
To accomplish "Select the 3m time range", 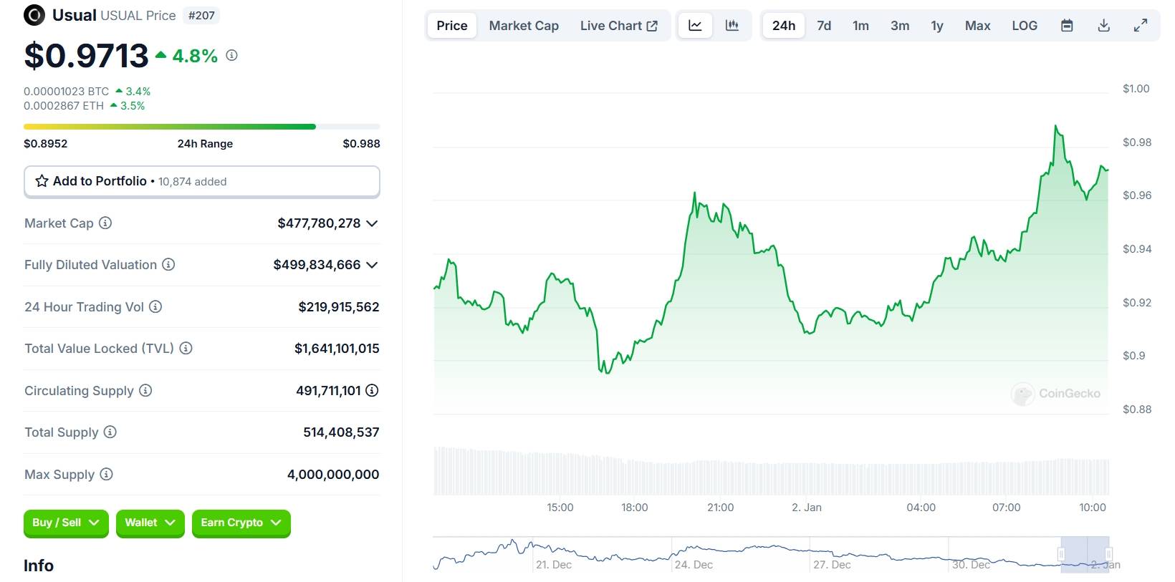I will point(900,26).
